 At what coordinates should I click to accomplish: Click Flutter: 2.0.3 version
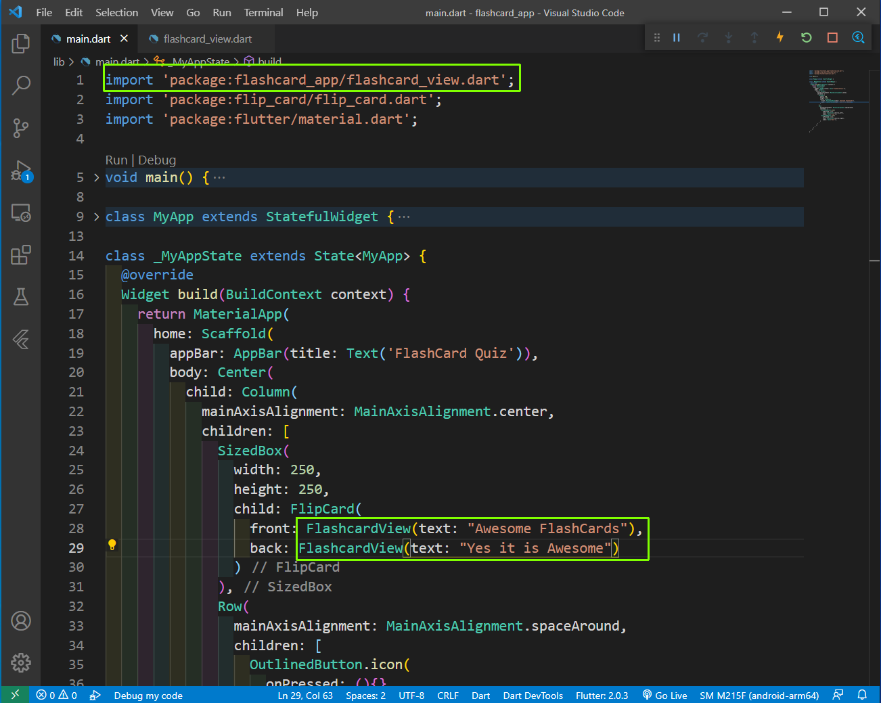point(602,696)
